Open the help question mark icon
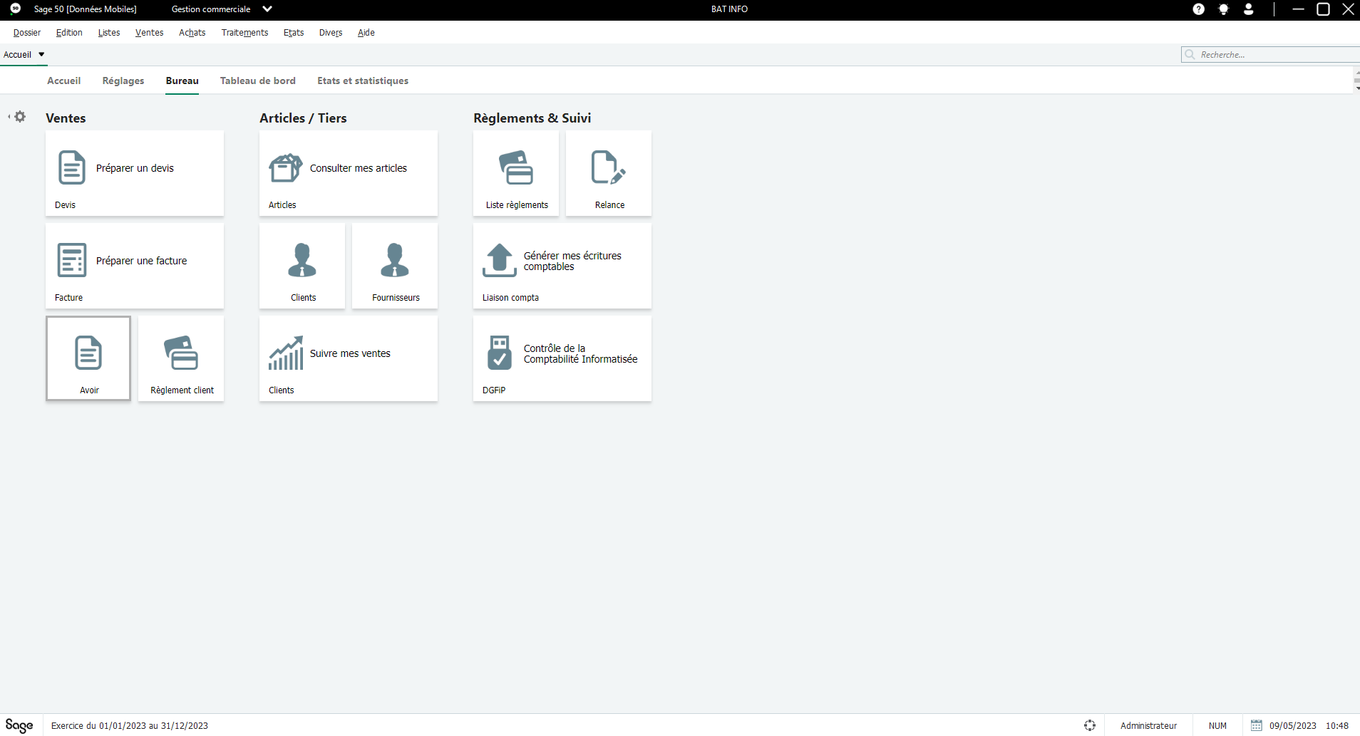 1198,9
